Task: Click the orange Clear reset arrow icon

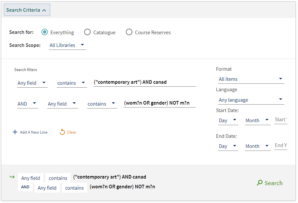Action: coord(62,132)
